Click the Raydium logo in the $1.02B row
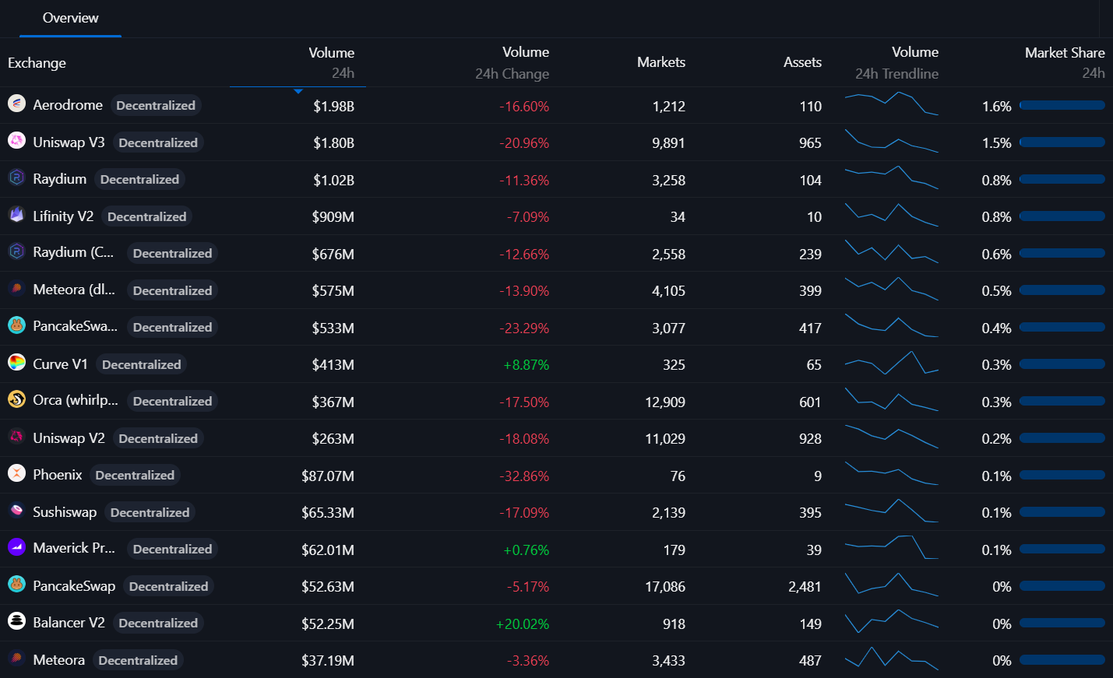This screenshot has width=1113, height=678. [x=16, y=177]
